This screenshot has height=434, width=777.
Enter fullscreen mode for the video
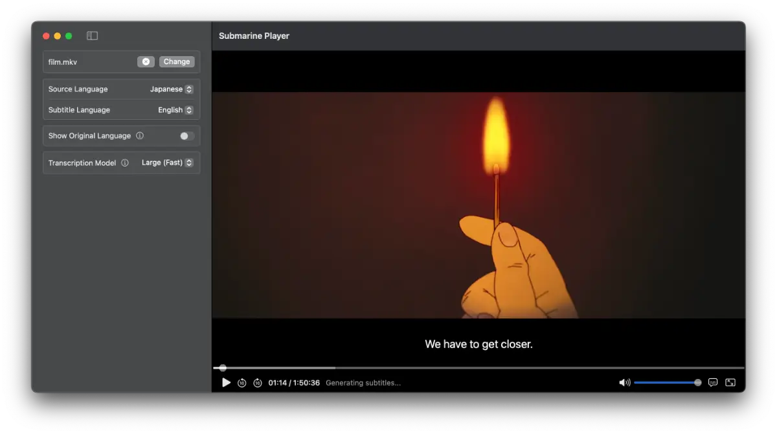[x=730, y=383]
